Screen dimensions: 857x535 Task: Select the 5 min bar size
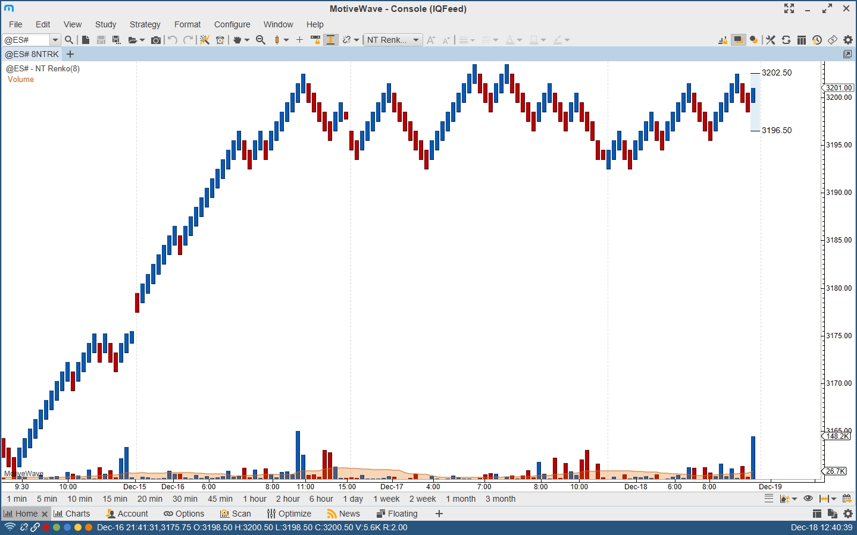pyautogui.click(x=47, y=499)
